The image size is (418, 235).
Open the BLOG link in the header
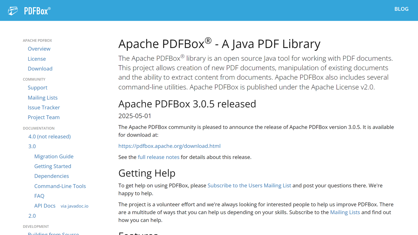click(401, 9)
